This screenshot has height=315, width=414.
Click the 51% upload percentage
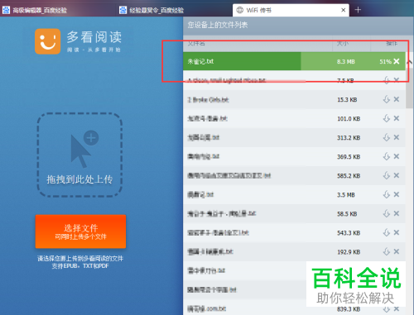pyautogui.click(x=385, y=62)
